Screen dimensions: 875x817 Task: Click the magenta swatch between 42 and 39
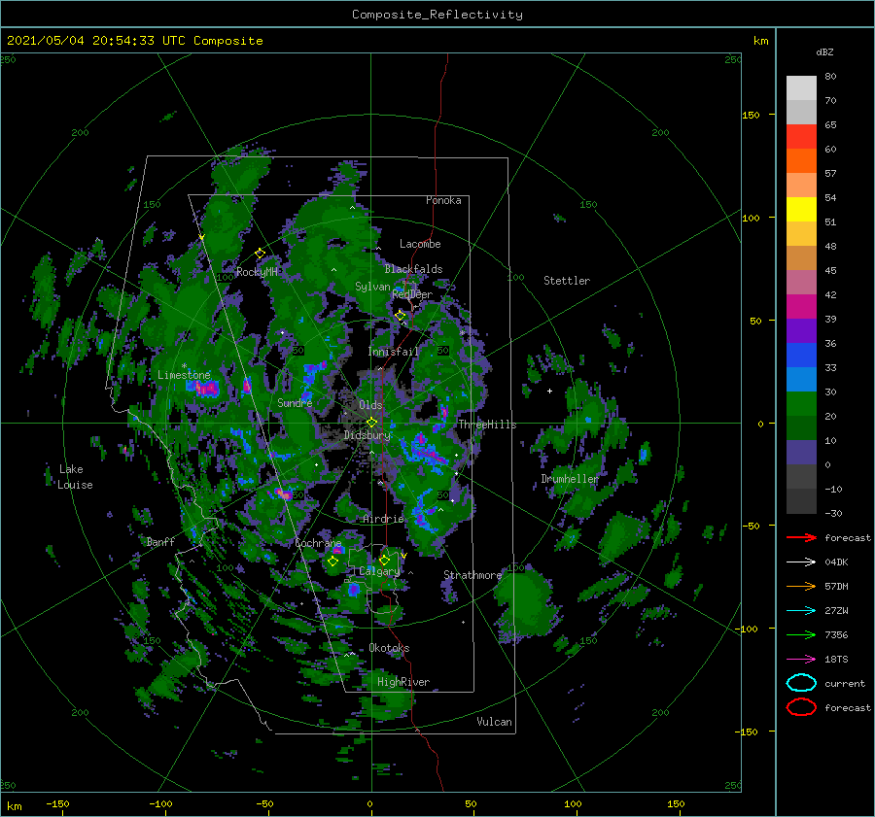coord(801,307)
